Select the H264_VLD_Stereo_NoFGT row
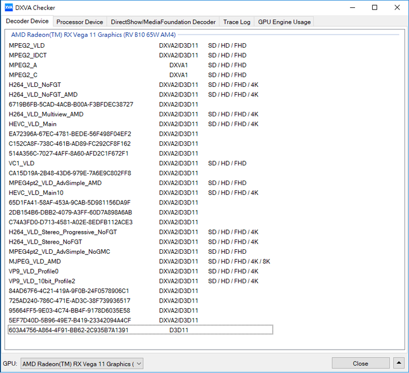This screenshot has width=409, height=373. (140, 242)
